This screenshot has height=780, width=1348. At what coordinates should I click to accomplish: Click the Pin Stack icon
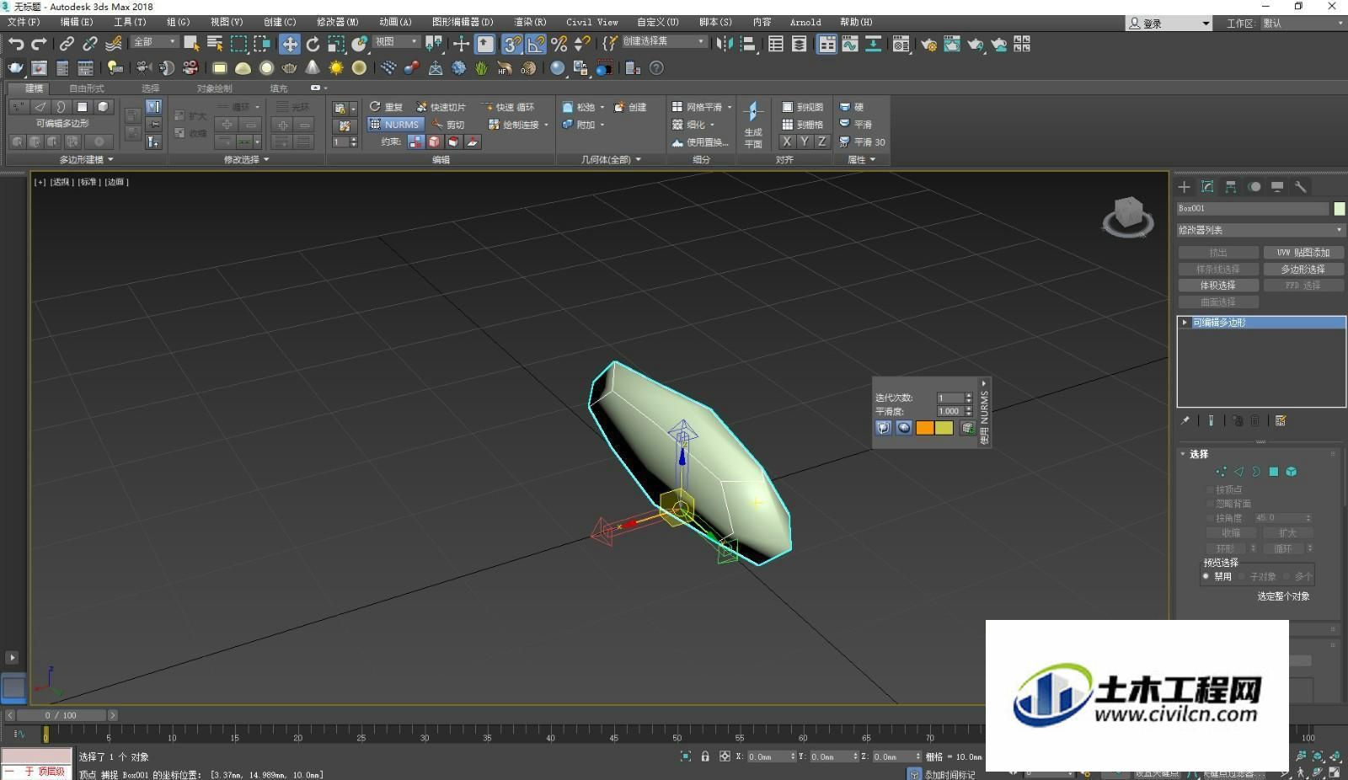click(x=1185, y=421)
